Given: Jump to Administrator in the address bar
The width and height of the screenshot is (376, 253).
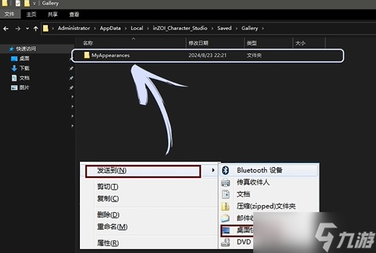Looking at the screenshot, I should (74, 28).
